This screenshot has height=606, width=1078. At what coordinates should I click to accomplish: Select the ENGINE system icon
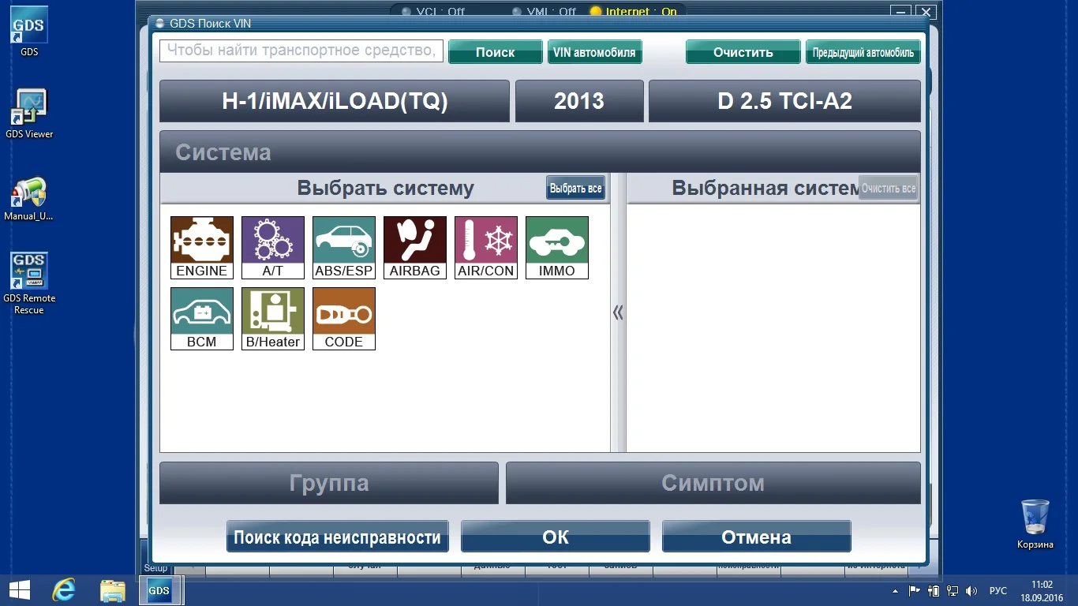coord(202,248)
